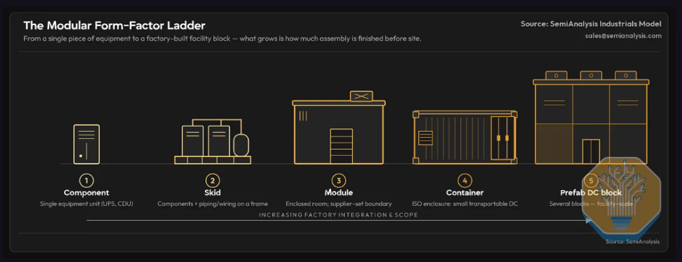
Task: Click the Skid label text
Action: coord(212,192)
